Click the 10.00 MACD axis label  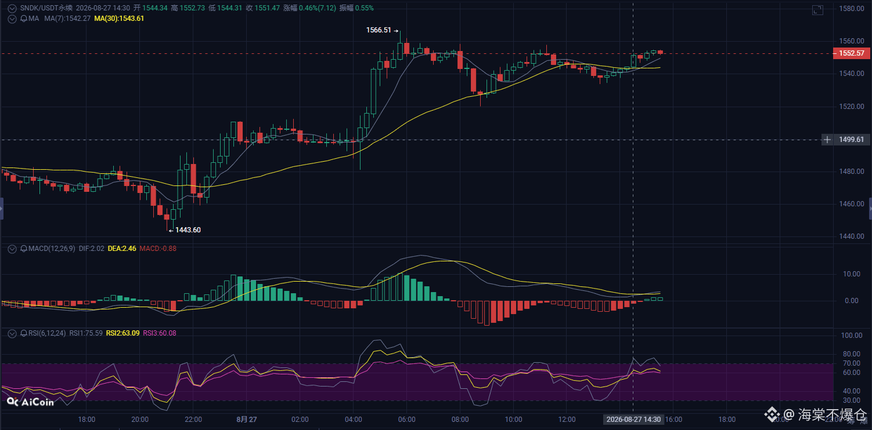851,274
